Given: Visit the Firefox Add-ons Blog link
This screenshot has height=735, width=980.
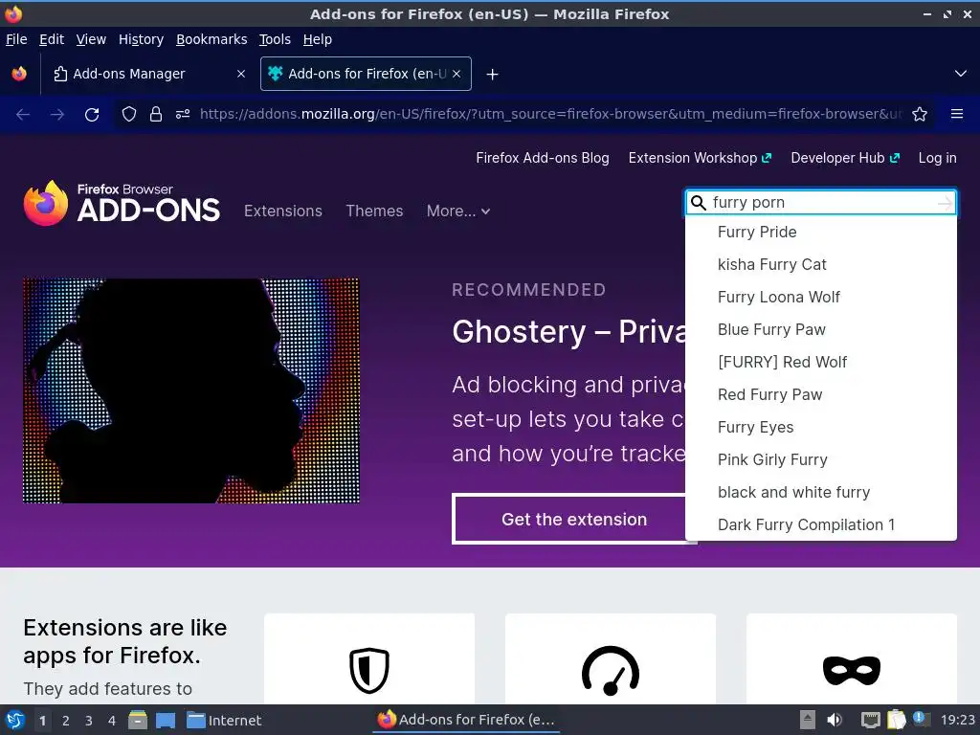Looking at the screenshot, I should tap(543, 158).
